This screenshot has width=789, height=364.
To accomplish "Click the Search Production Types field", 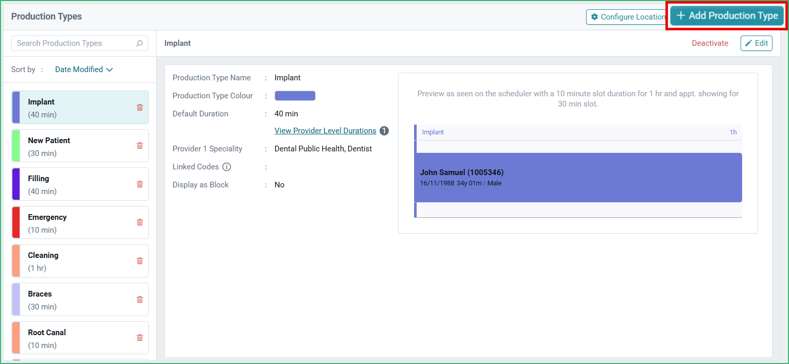I will pyautogui.click(x=80, y=43).
